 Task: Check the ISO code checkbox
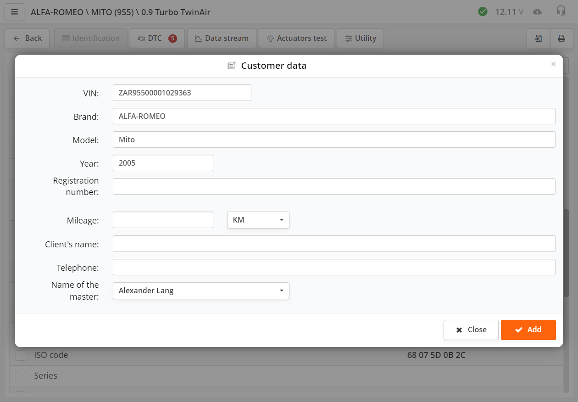(x=21, y=355)
